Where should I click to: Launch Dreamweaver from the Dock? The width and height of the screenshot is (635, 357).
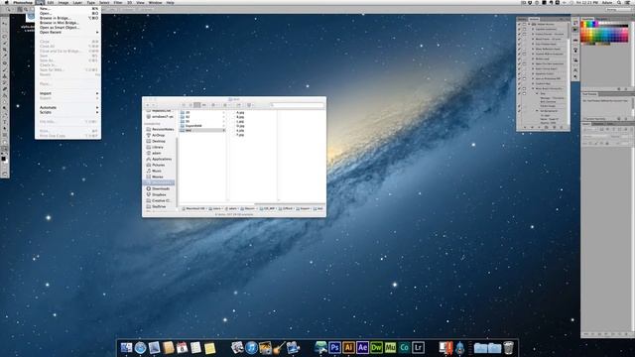pos(376,347)
